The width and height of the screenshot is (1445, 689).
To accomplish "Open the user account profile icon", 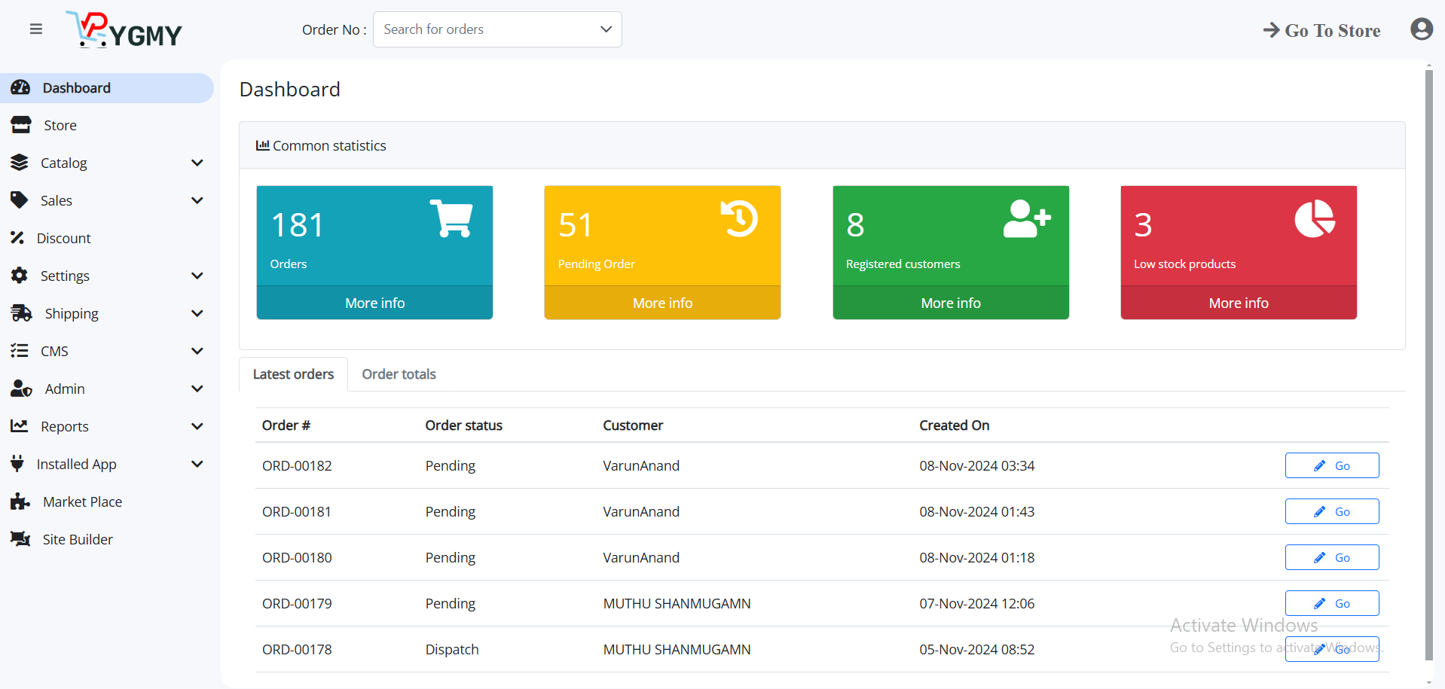I will click(1421, 29).
